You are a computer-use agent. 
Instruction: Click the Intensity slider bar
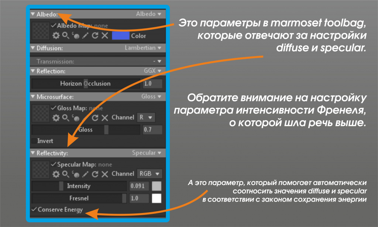point(79,186)
